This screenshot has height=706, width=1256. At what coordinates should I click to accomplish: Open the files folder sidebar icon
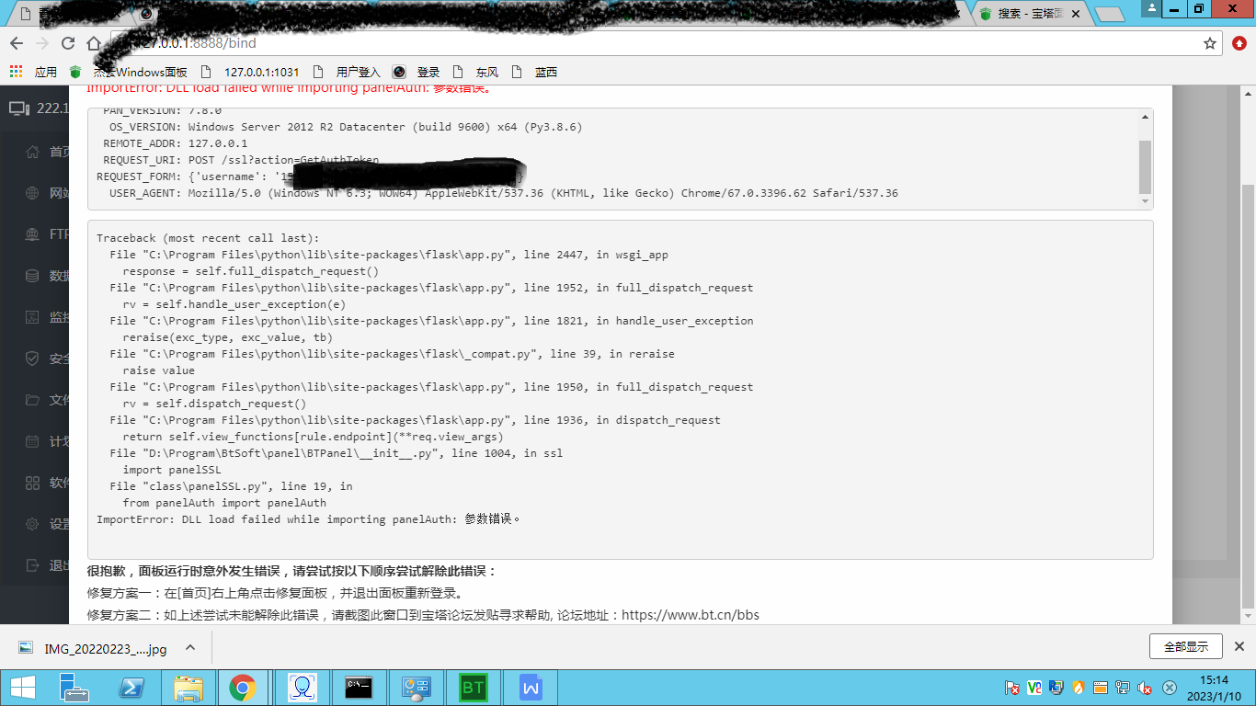(x=32, y=400)
